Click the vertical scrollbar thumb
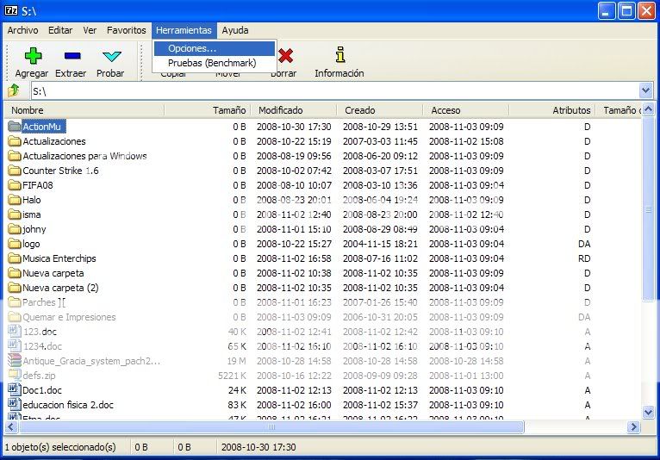 click(x=649, y=208)
